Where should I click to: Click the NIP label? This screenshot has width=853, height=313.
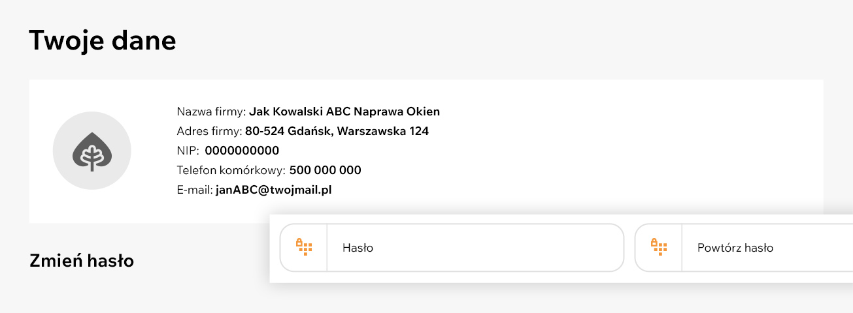[188, 151]
